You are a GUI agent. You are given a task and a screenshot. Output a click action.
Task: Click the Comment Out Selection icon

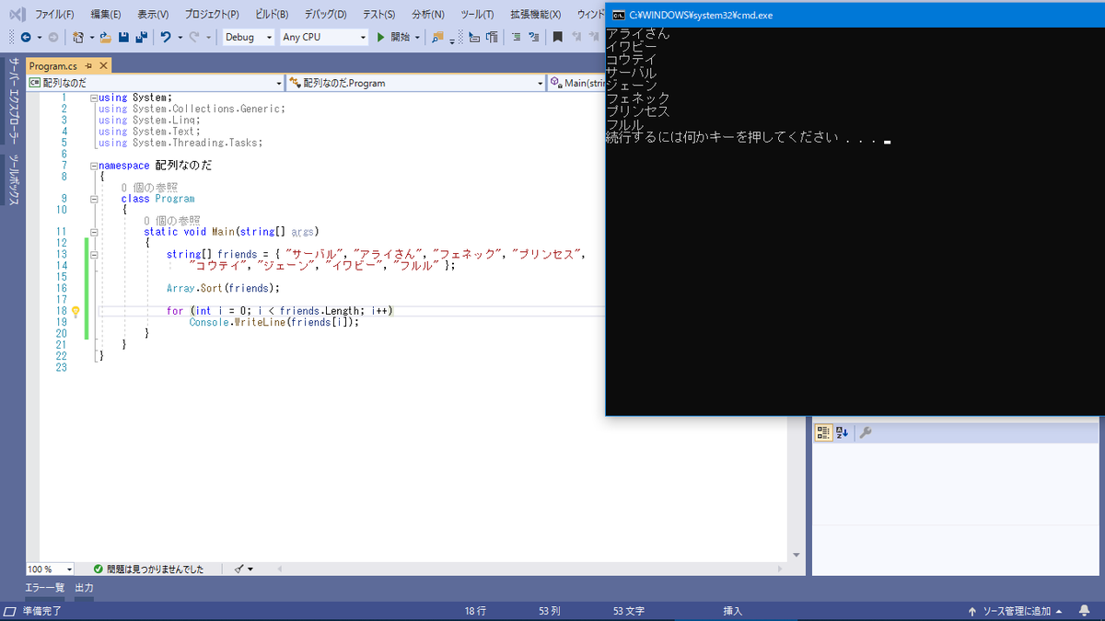coord(516,38)
